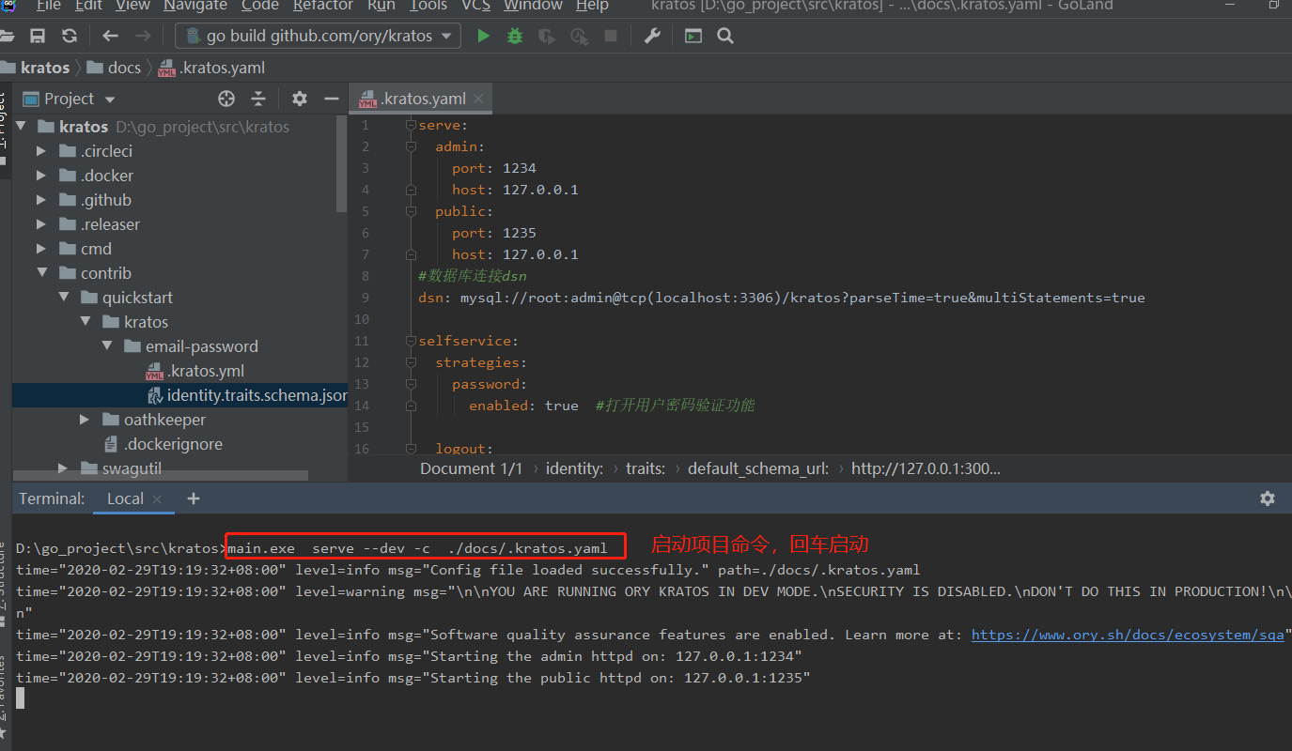
Task: Hide the Project panel with the minus icon
Action: coord(331,99)
